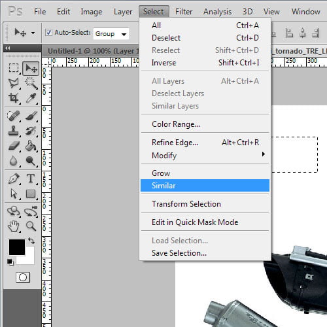This screenshot has width=327, height=327.
Task: Click the align right edges icon
Action: click(316, 33)
